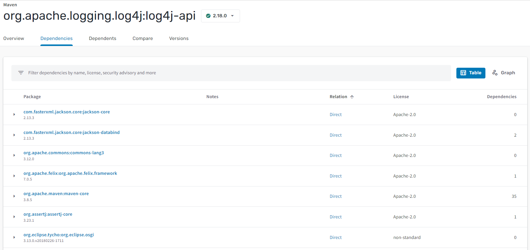Expand the jackson-databind dependency row
This screenshot has height=250, width=530.
14,135
